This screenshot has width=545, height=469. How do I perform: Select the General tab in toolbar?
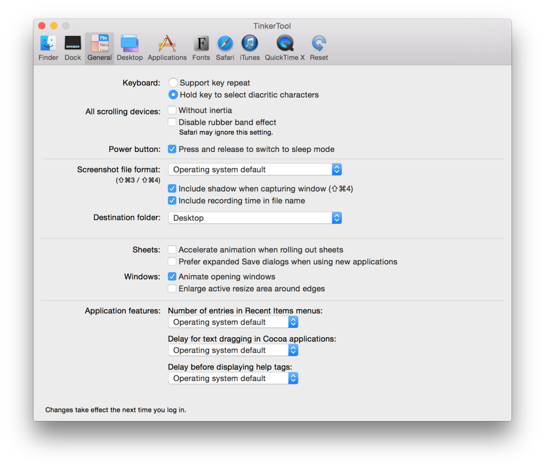tap(100, 48)
